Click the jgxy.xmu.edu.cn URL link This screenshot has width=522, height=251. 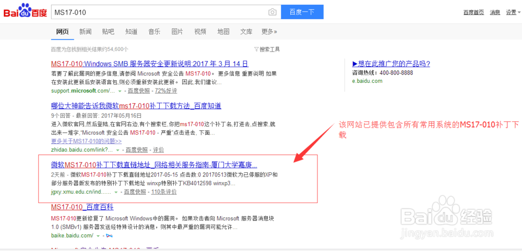coord(81,192)
